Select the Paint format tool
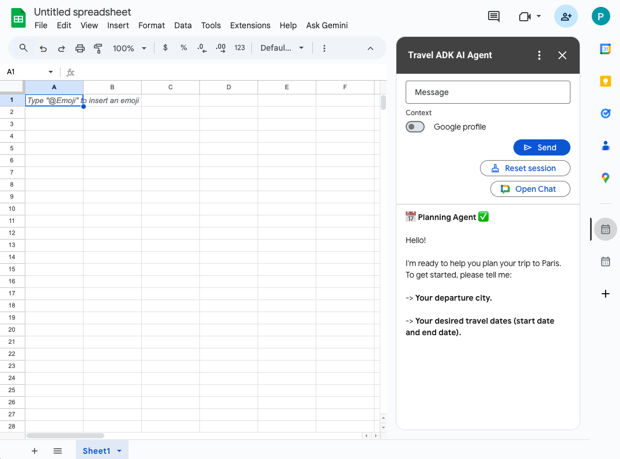Screen dimensions: 620x459 click(x=98, y=48)
